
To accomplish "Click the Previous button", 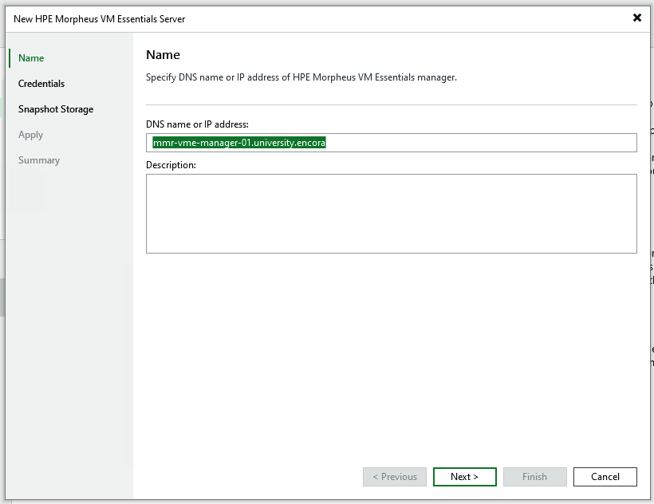I will click(x=395, y=476).
